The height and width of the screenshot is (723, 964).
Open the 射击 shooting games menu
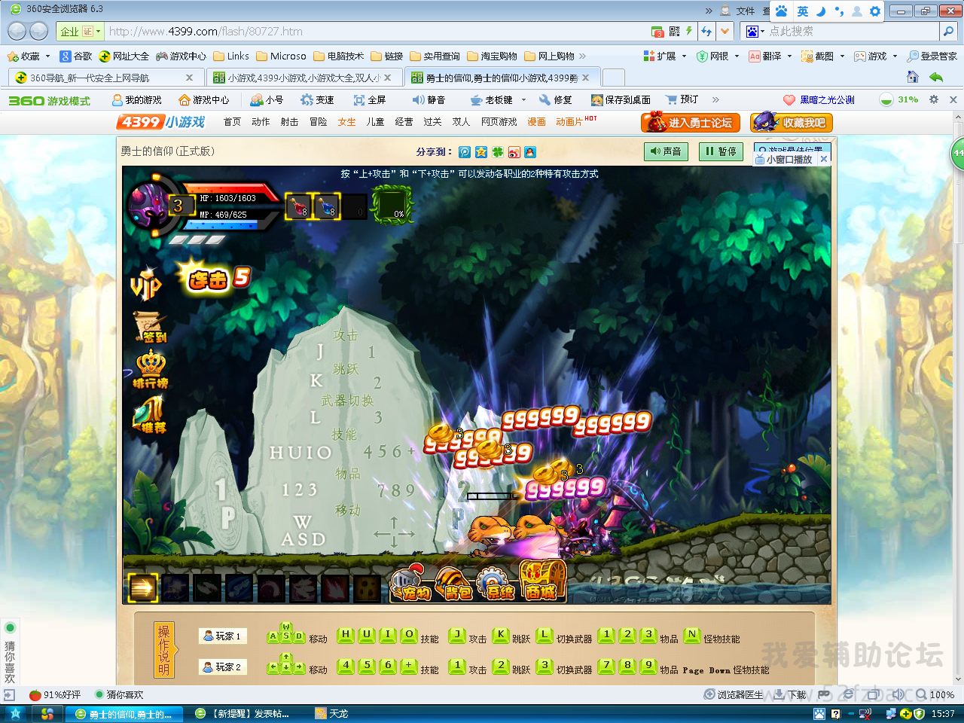289,122
